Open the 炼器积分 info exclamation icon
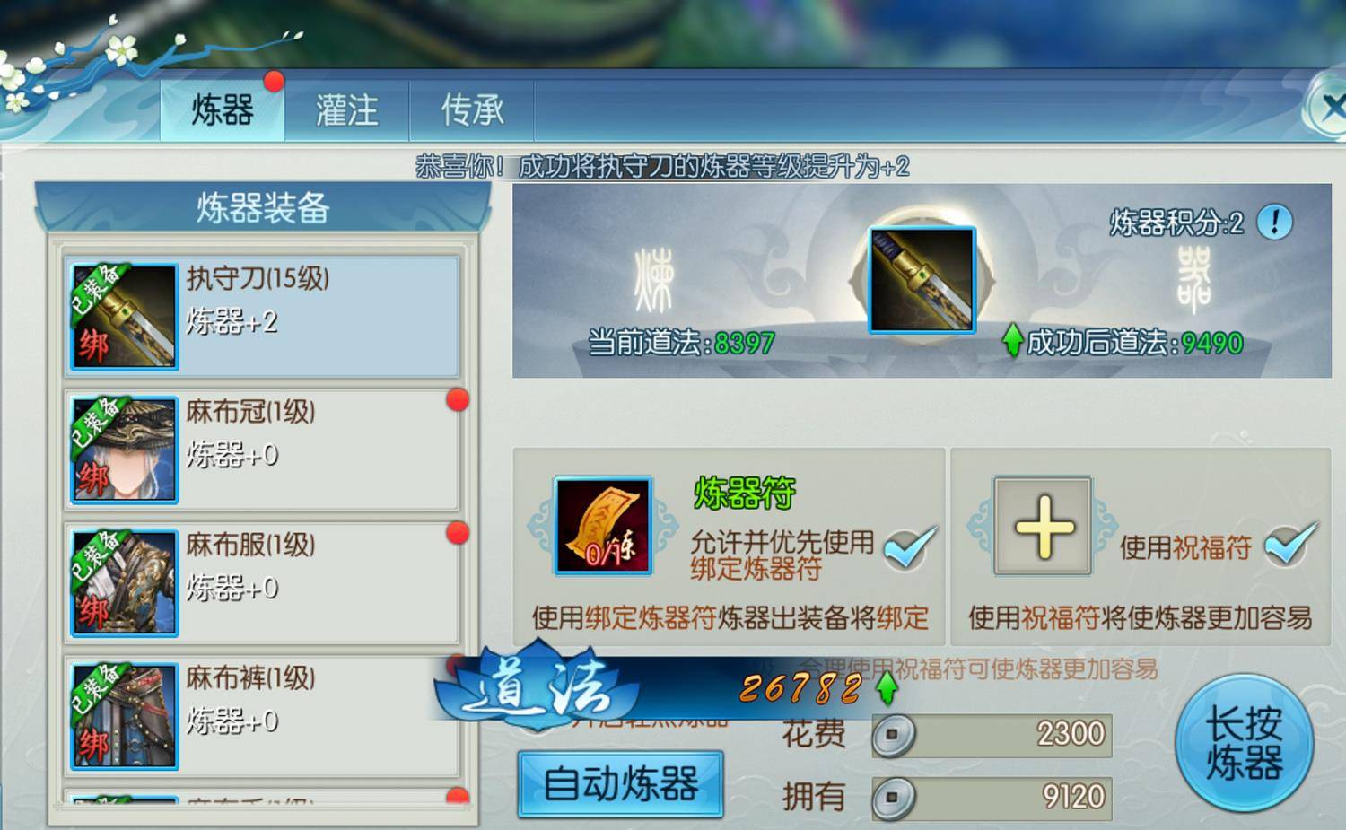This screenshot has height=830, width=1346. (x=1274, y=221)
